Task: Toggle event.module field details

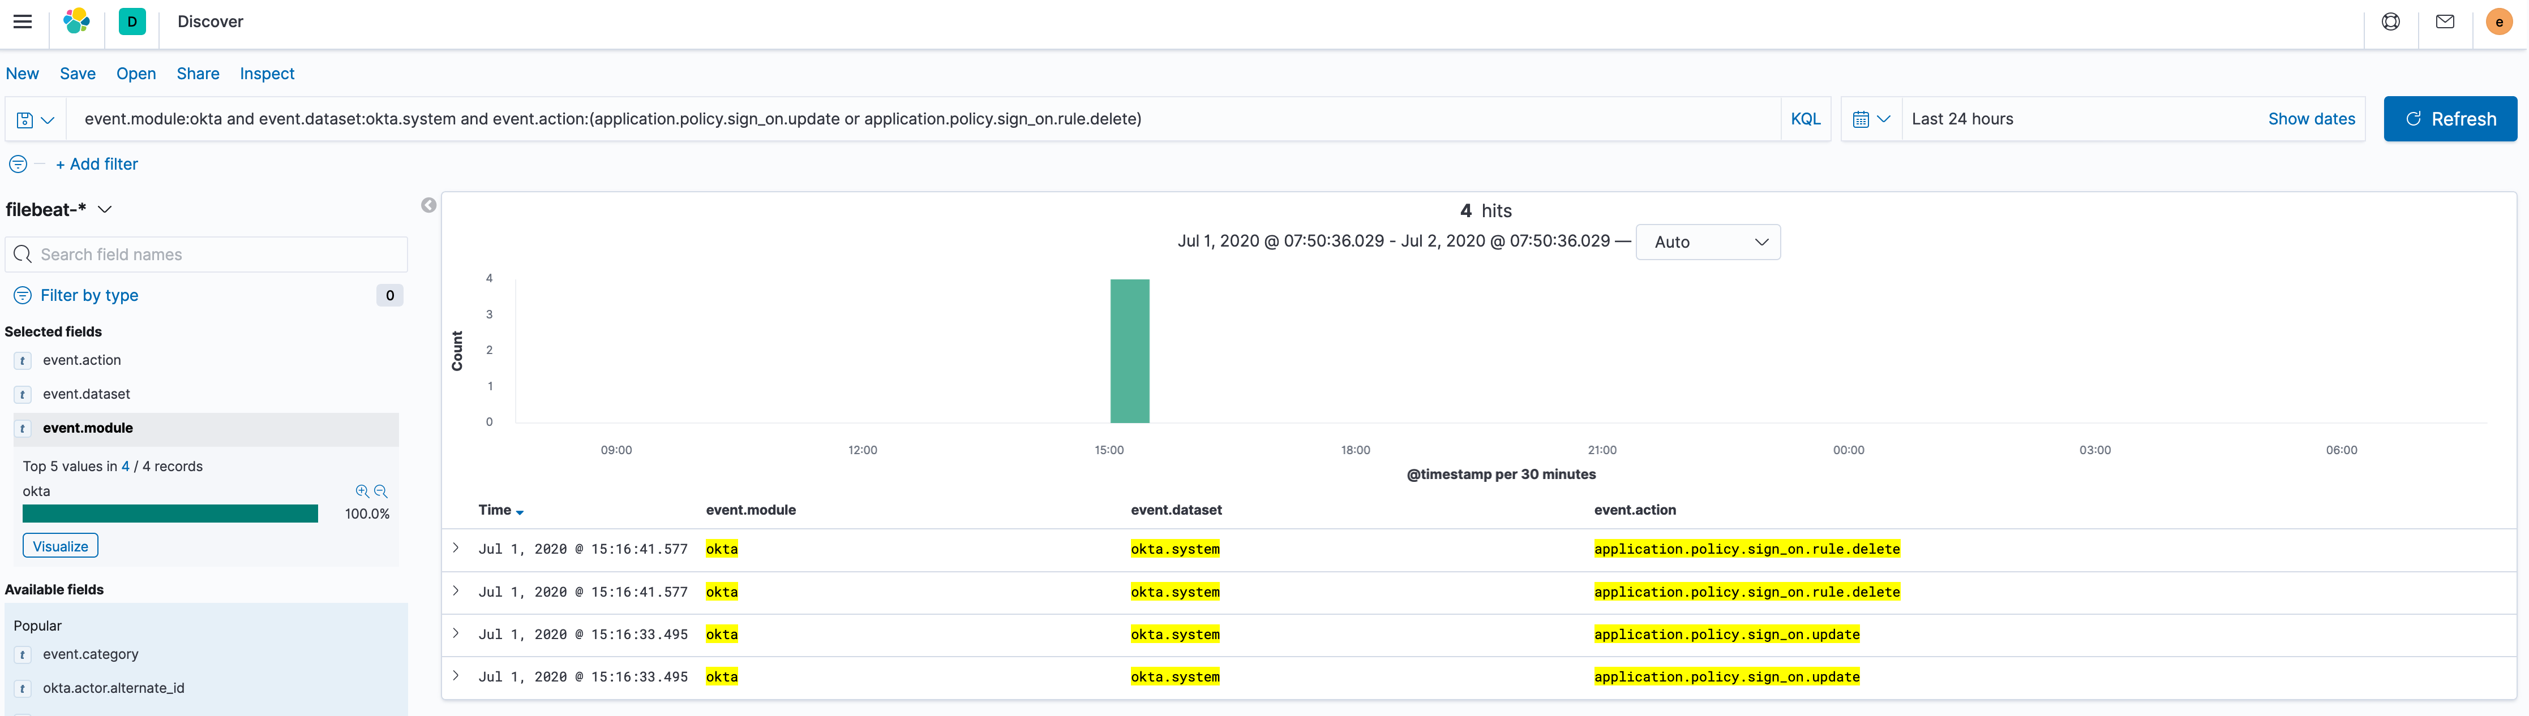Action: click(x=88, y=428)
